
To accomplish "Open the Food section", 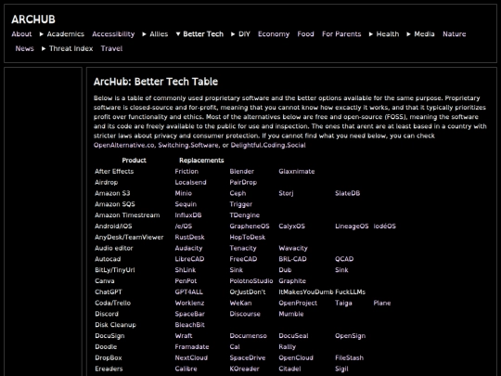I will click(306, 34).
